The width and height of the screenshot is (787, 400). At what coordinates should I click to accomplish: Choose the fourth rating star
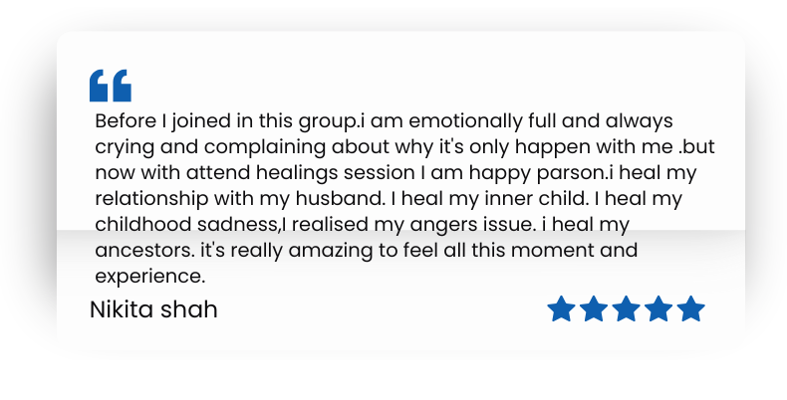[658, 309]
